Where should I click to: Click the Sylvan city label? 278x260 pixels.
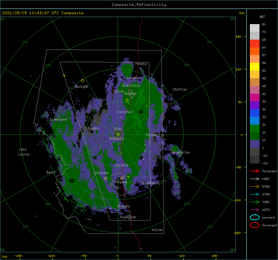[x=118, y=91]
